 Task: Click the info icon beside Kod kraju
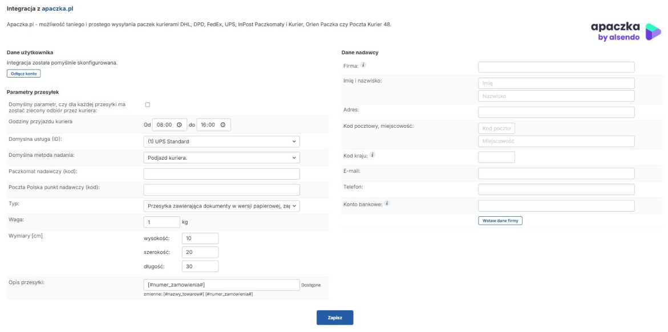[x=372, y=155]
